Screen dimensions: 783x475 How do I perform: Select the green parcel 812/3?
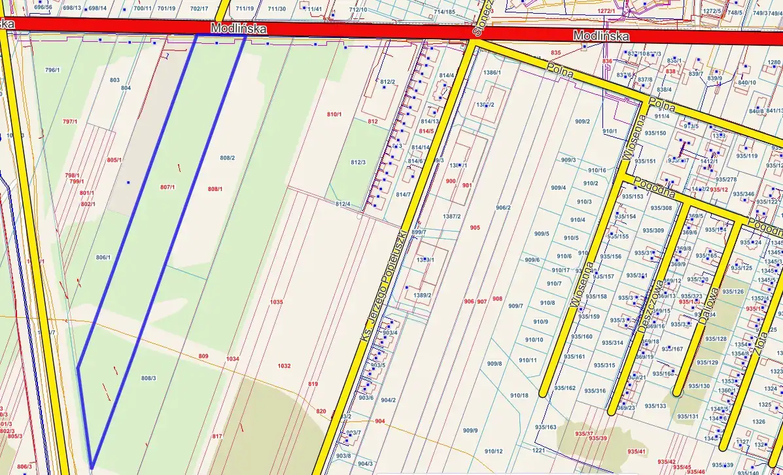point(358,162)
